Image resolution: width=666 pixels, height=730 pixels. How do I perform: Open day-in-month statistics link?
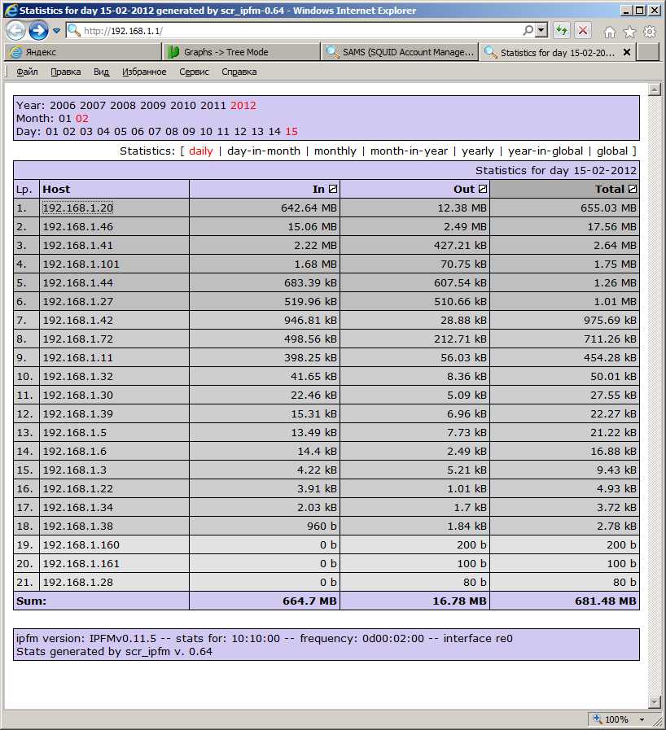point(264,151)
